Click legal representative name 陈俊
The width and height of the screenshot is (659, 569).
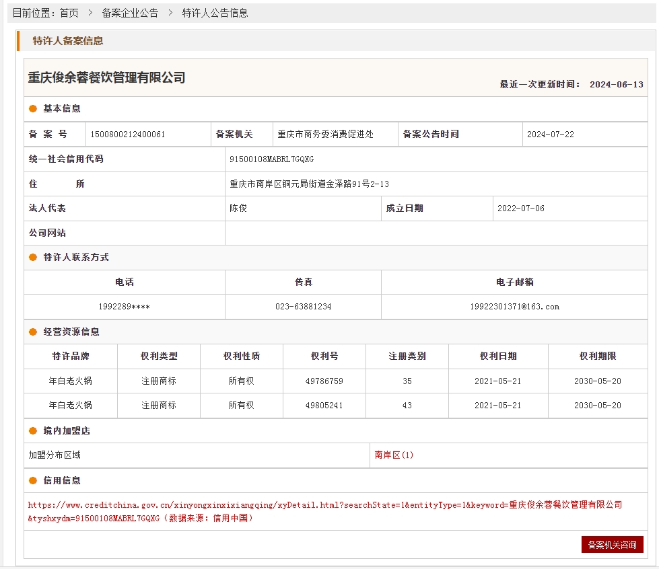pyautogui.click(x=238, y=208)
